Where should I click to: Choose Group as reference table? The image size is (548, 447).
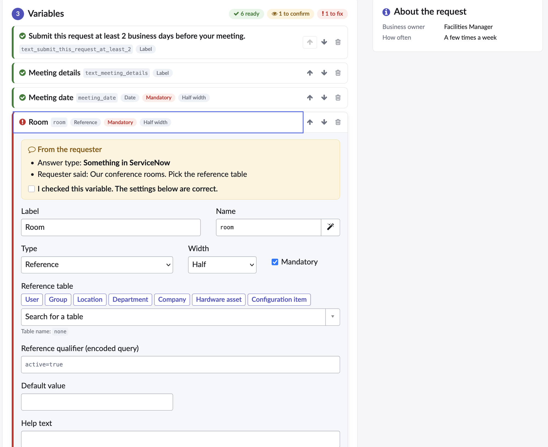[x=58, y=299]
